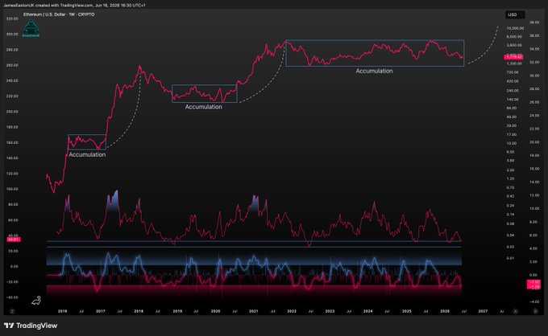Open the USD currency selector

coord(515,14)
